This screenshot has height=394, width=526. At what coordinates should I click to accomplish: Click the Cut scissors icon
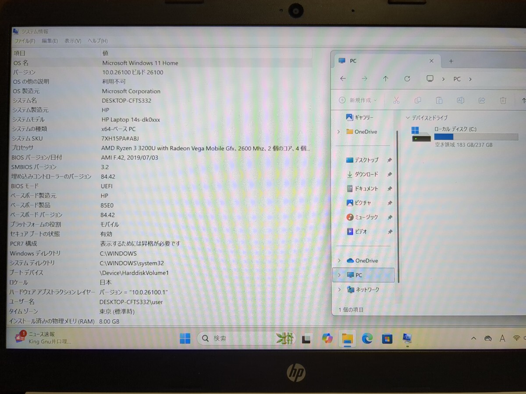[x=396, y=100]
